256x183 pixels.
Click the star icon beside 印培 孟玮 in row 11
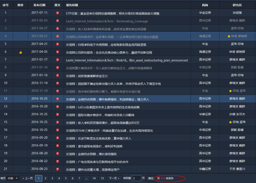[x=230, y=91]
